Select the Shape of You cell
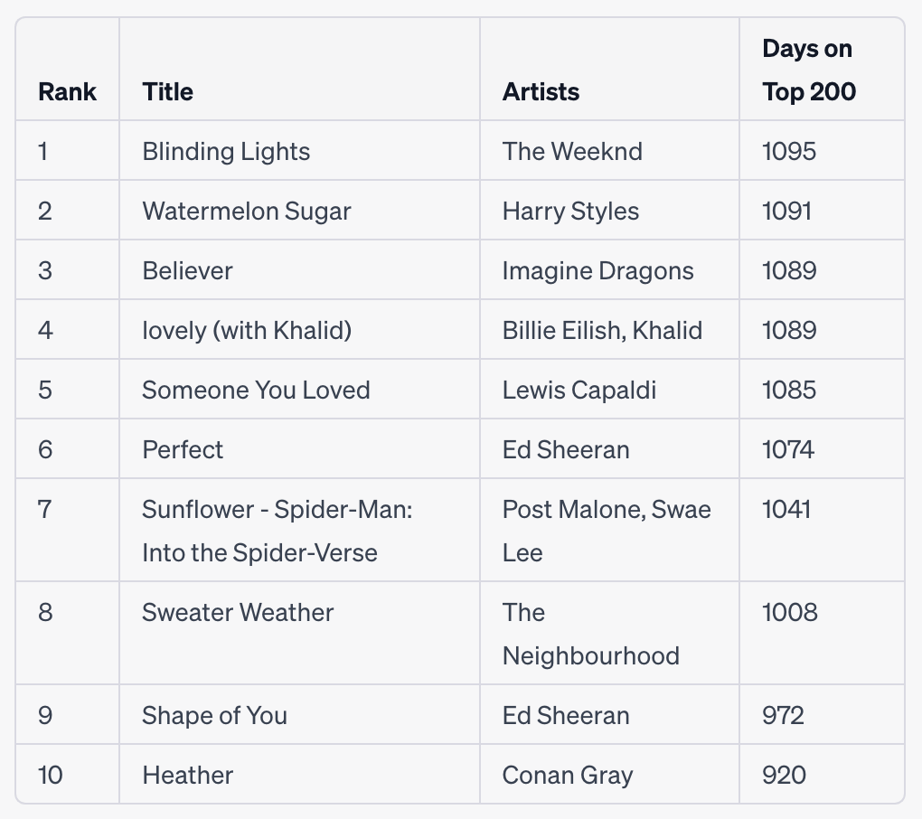The height and width of the screenshot is (819, 922). pyautogui.click(x=214, y=715)
